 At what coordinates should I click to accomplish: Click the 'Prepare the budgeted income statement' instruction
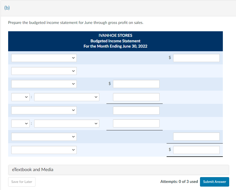tap(76, 23)
